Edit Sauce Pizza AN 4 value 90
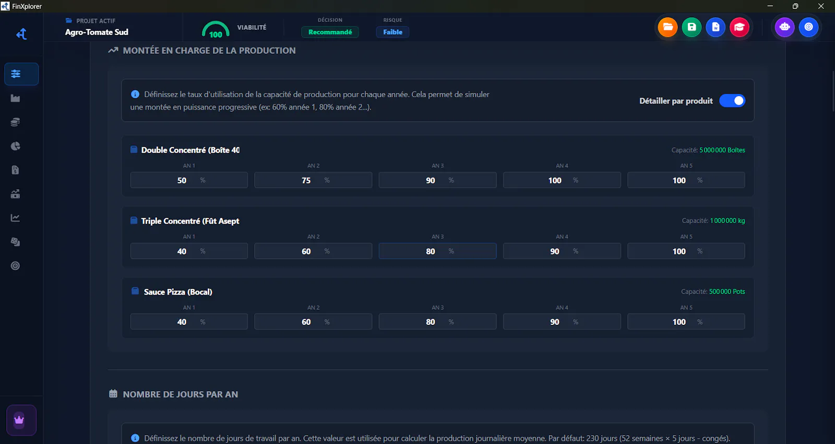The width and height of the screenshot is (835, 444). tap(562, 322)
